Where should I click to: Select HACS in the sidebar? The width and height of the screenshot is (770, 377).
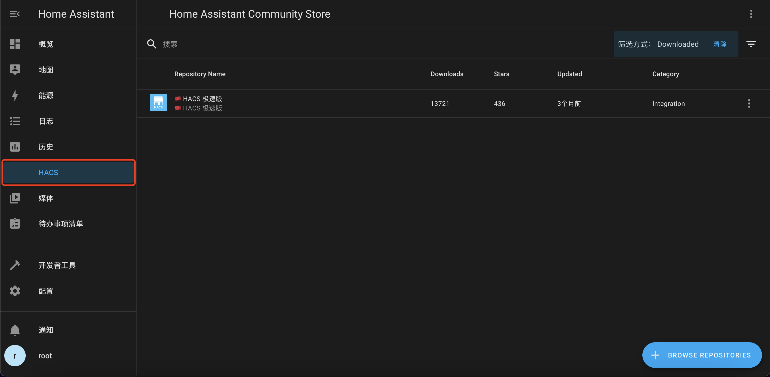[68, 172]
